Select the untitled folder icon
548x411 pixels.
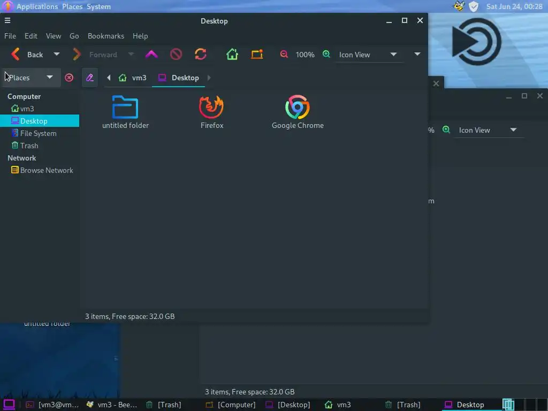[x=125, y=112]
